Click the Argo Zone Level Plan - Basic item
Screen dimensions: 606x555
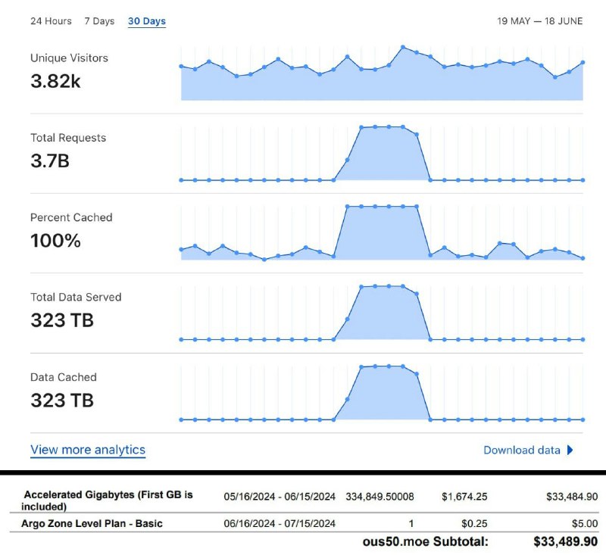click(x=94, y=523)
